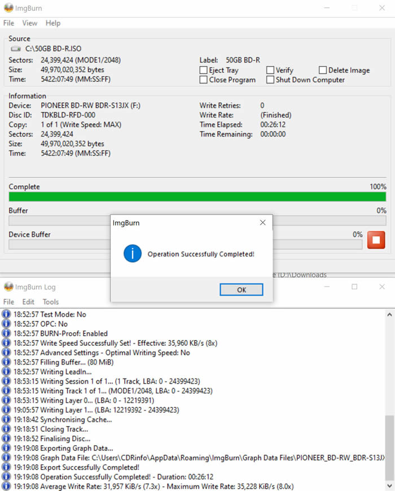395x491 pixels.
Task: Click the ImgBurn app icon in the main title bar
Action: 8,8
